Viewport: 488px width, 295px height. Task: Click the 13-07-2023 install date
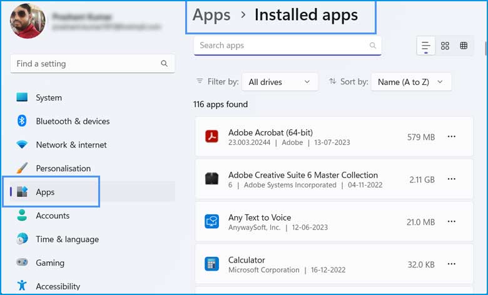(332, 142)
